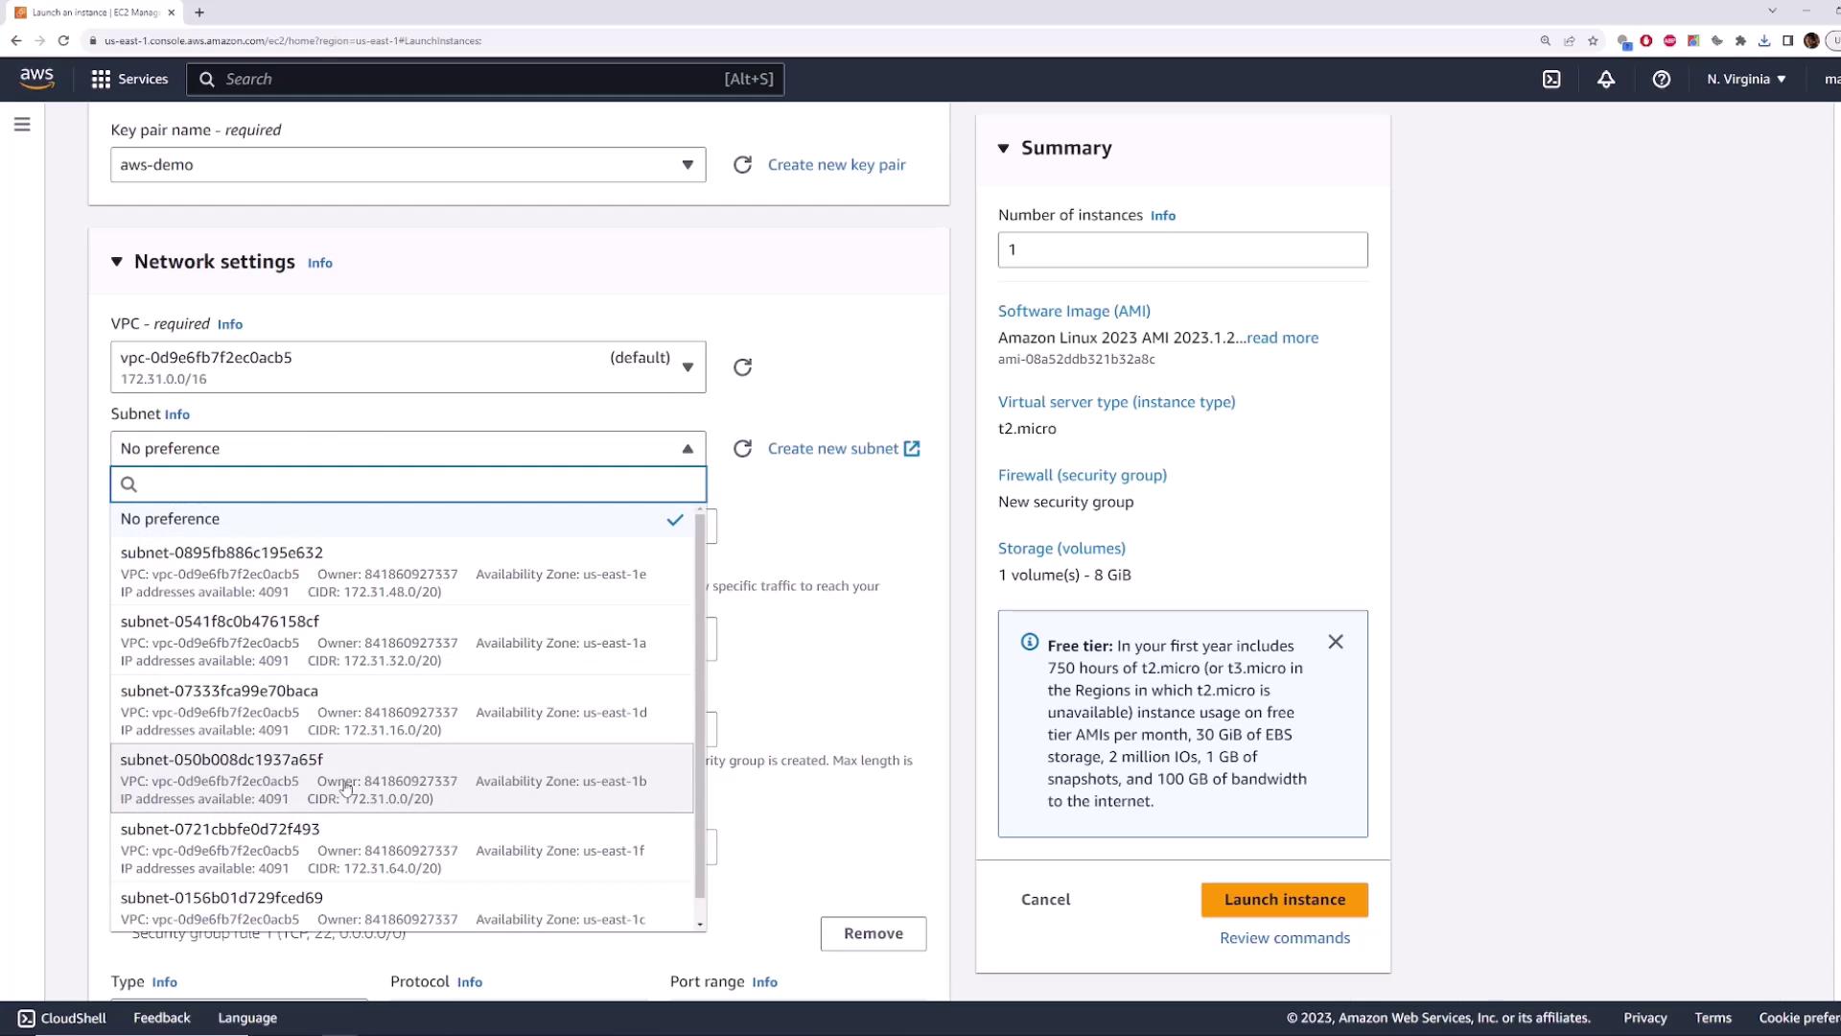Screen dimensions: 1841x1036
Task: Refresh the subnet list
Action: 742,449
